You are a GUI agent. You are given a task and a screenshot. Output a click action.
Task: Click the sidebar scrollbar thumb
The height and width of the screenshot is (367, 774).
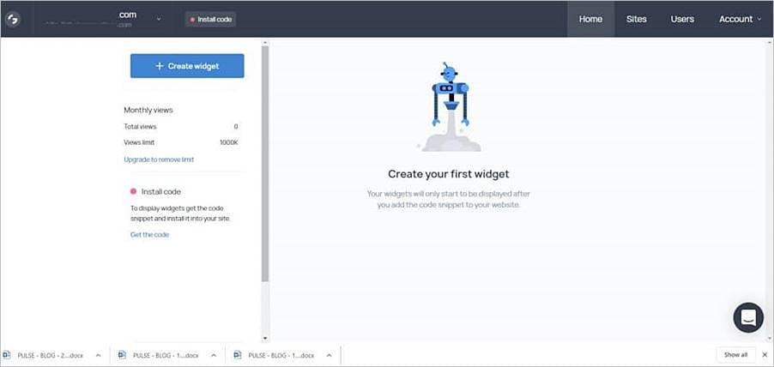tap(265, 164)
